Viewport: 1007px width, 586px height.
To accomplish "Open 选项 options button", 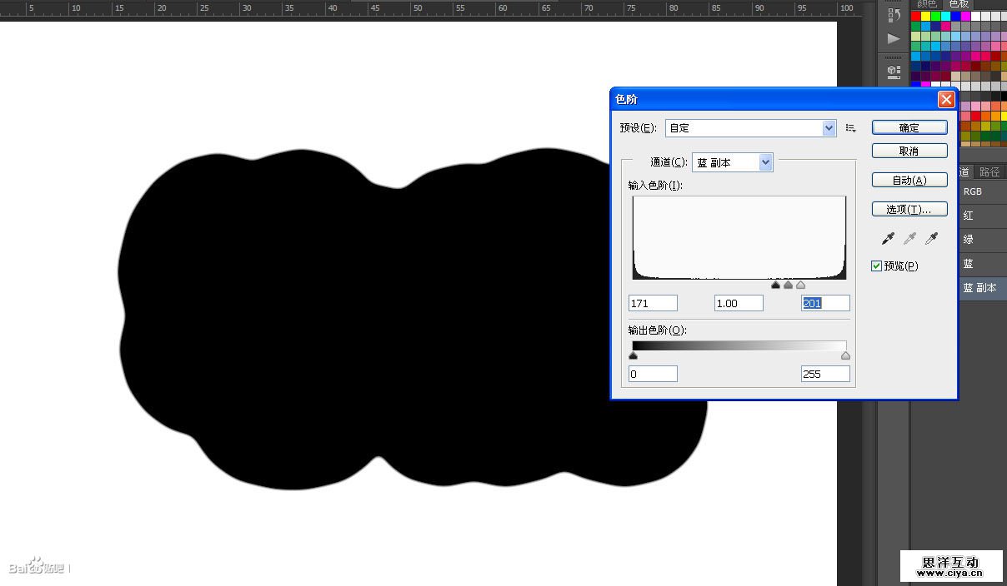I will 909,210.
